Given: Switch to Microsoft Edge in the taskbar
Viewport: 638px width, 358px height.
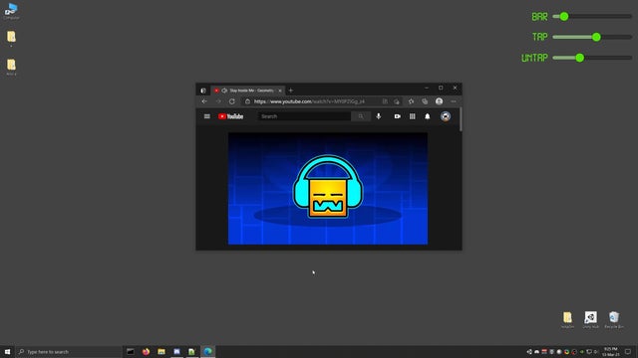Looking at the screenshot, I should tap(208, 351).
